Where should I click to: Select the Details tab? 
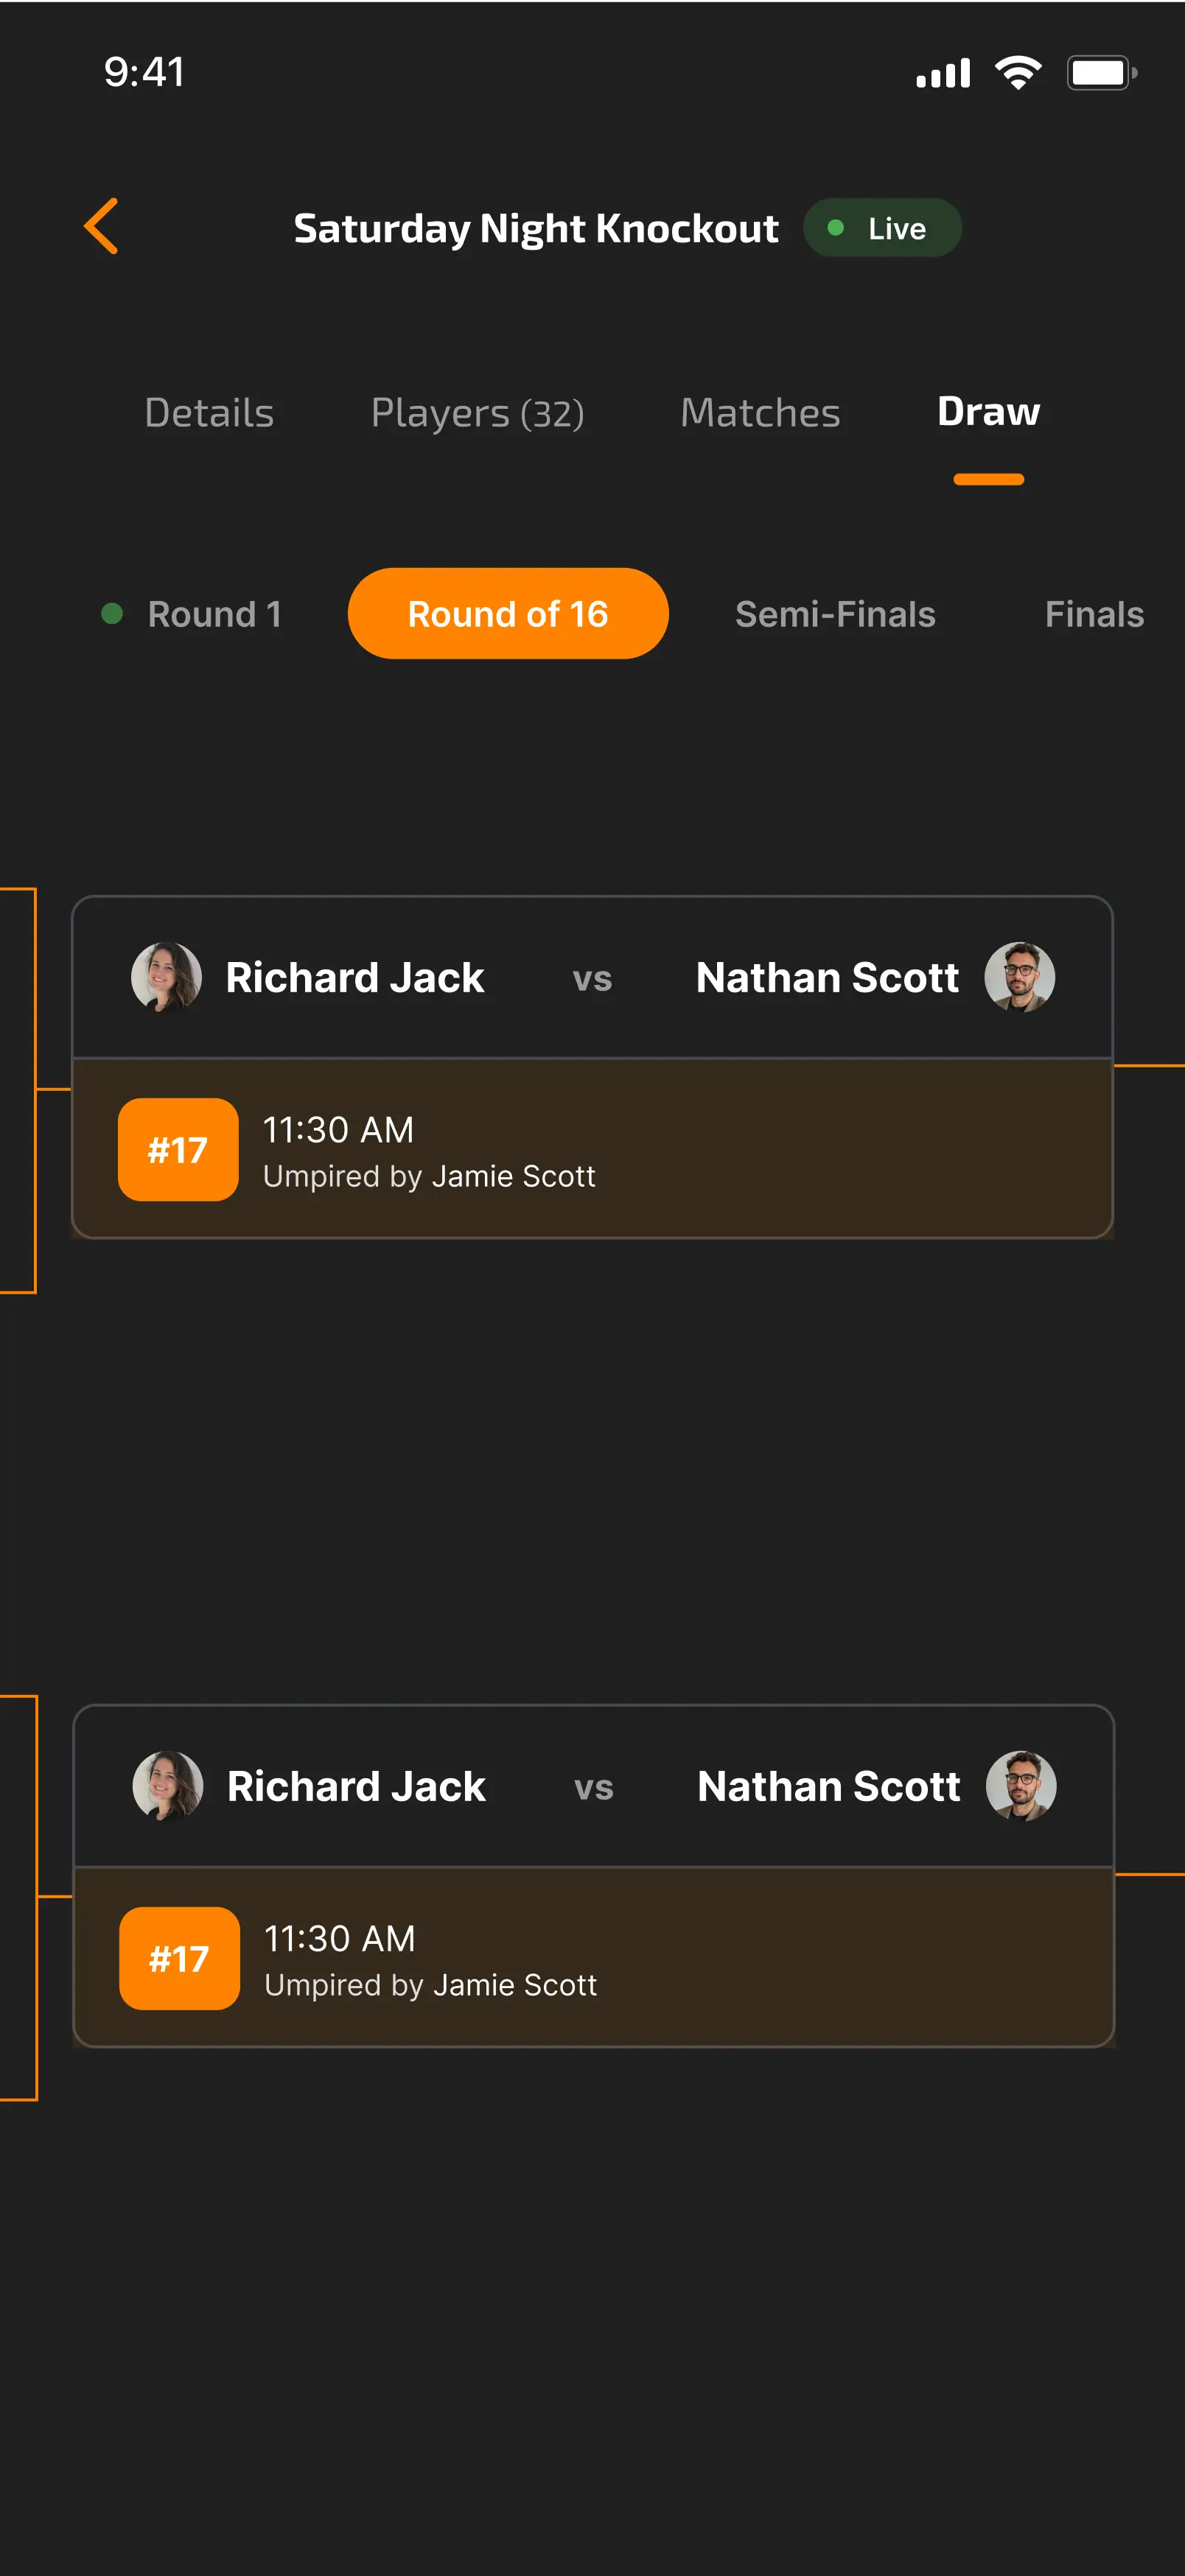[x=209, y=412]
